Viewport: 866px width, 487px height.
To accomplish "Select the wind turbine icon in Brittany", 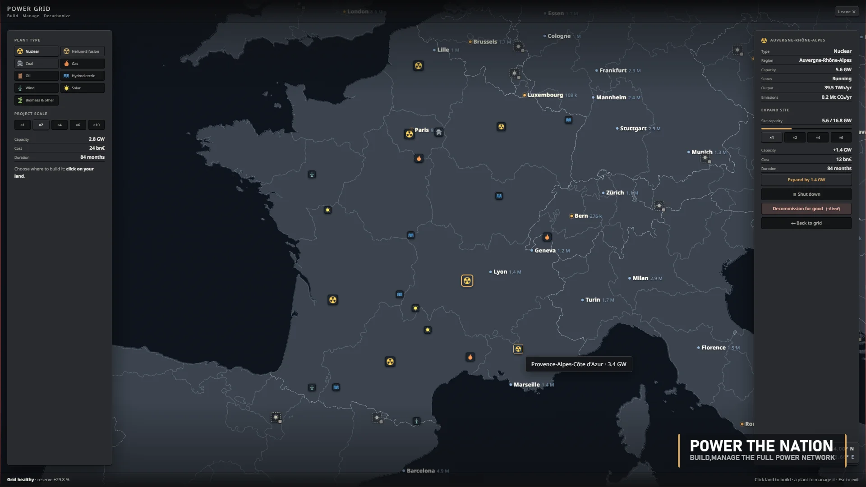I will tap(312, 175).
